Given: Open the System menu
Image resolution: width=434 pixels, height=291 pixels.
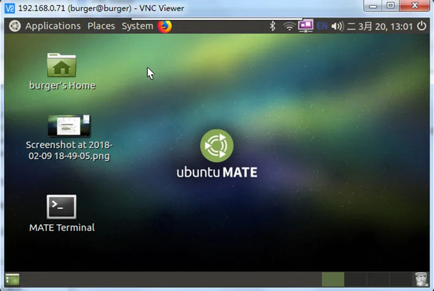Looking at the screenshot, I should coord(137,26).
